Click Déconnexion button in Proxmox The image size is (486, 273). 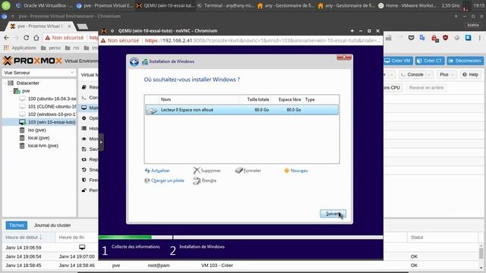pos(465,61)
